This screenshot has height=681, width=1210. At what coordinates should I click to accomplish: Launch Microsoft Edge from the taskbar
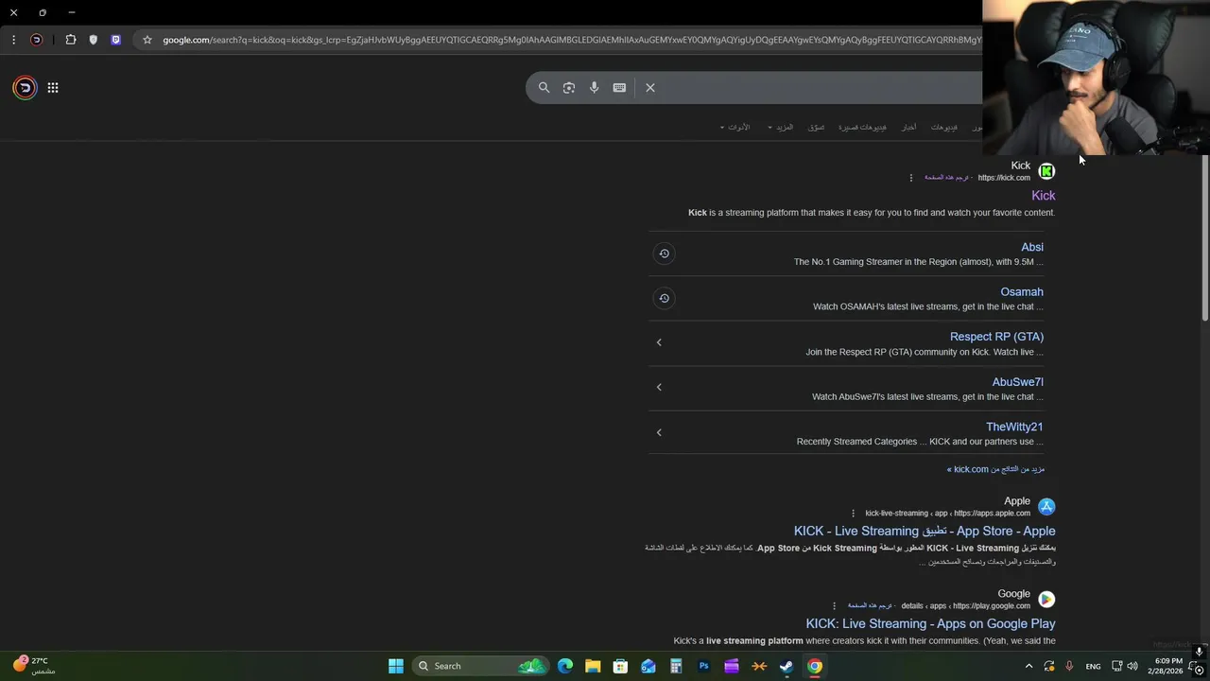[565, 666]
